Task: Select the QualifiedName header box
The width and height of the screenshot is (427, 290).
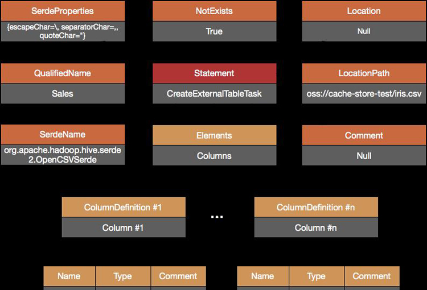Action: (x=63, y=73)
